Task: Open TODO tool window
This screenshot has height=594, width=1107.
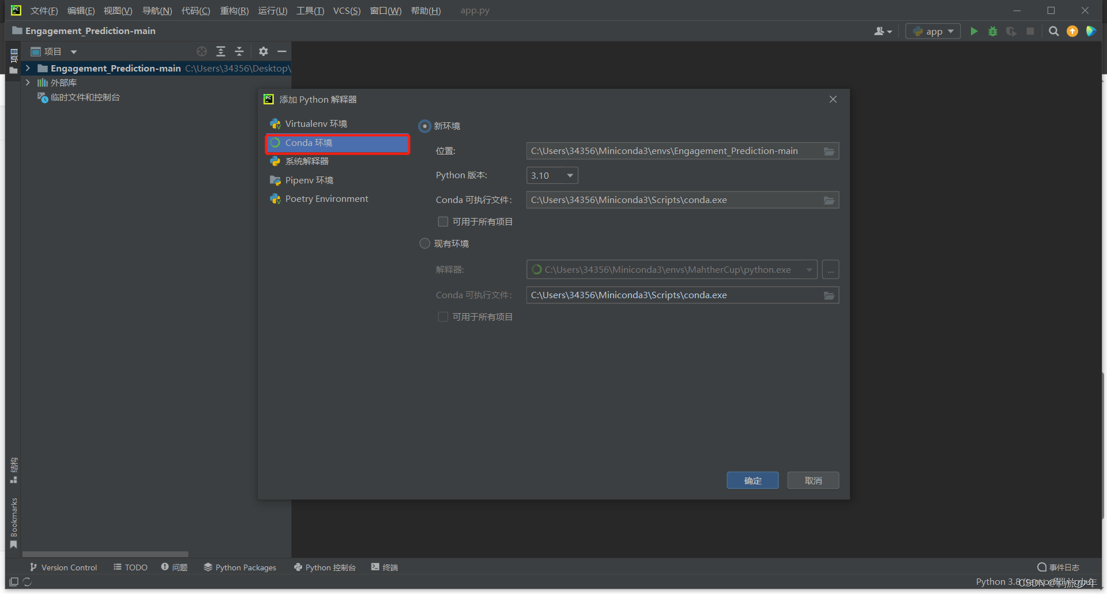Action: [x=131, y=567]
